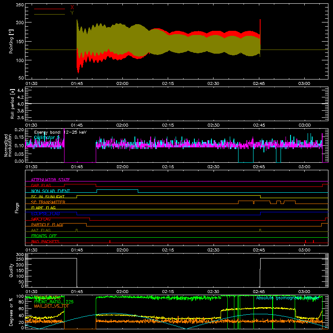The height and width of the screenshot is (333, 333).
Task: Click the SAA_FLAG label
Action: tap(41, 219)
